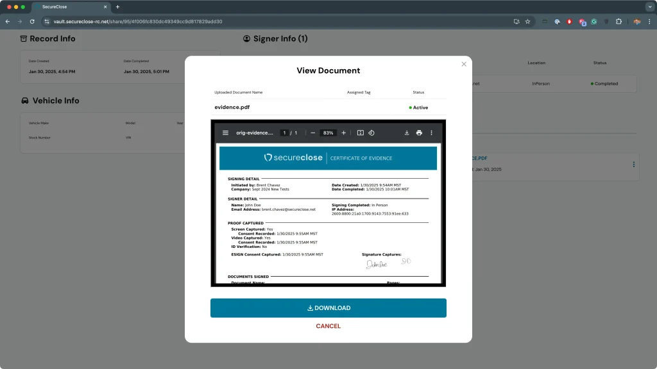Zoom in the PDF with plus button
This screenshot has height=369, width=657.
click(344, 133)
